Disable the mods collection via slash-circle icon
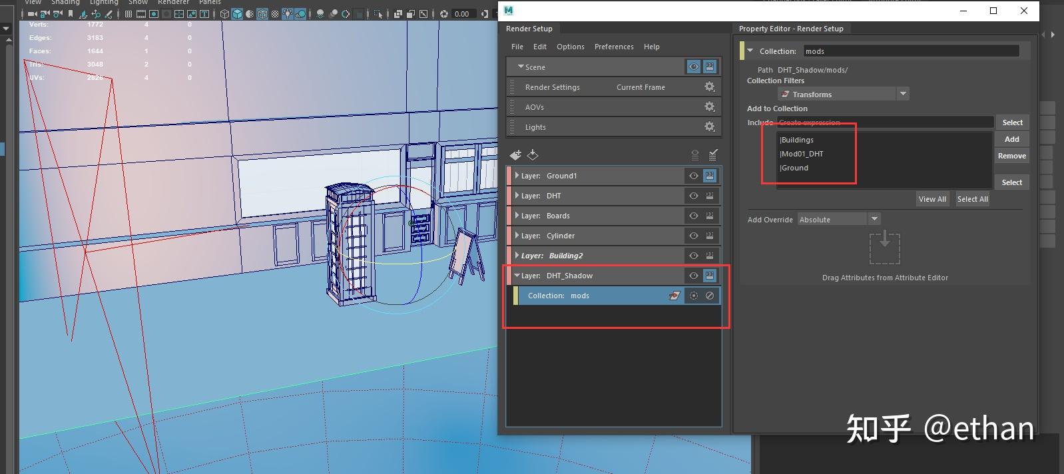The width and height of the screenshot is (1064, 474). click(x=710, y=296)
